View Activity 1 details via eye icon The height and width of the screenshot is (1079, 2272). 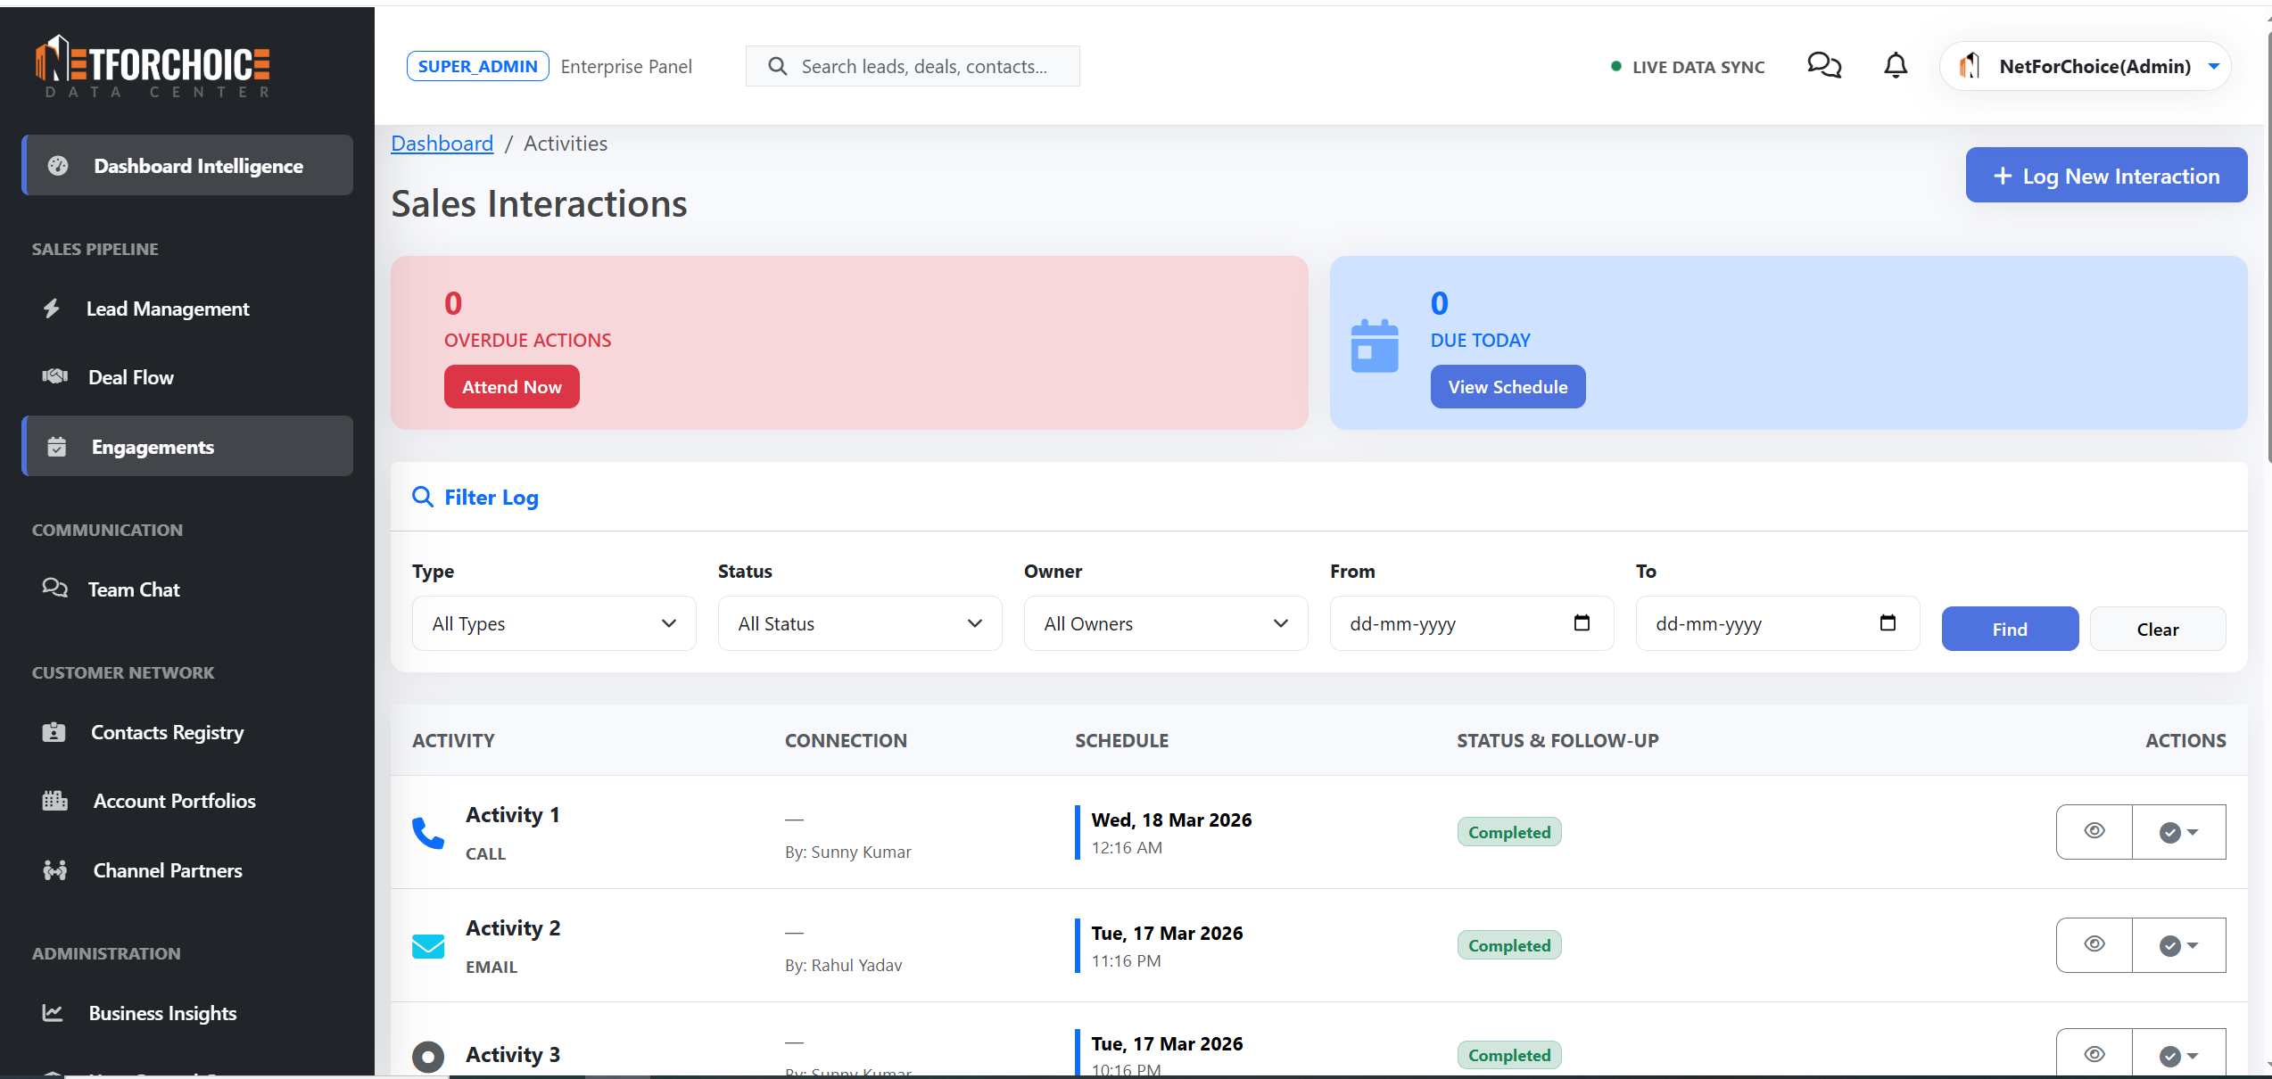click(2094, 831)
